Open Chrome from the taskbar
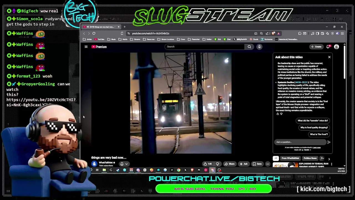 click(179, 170)
